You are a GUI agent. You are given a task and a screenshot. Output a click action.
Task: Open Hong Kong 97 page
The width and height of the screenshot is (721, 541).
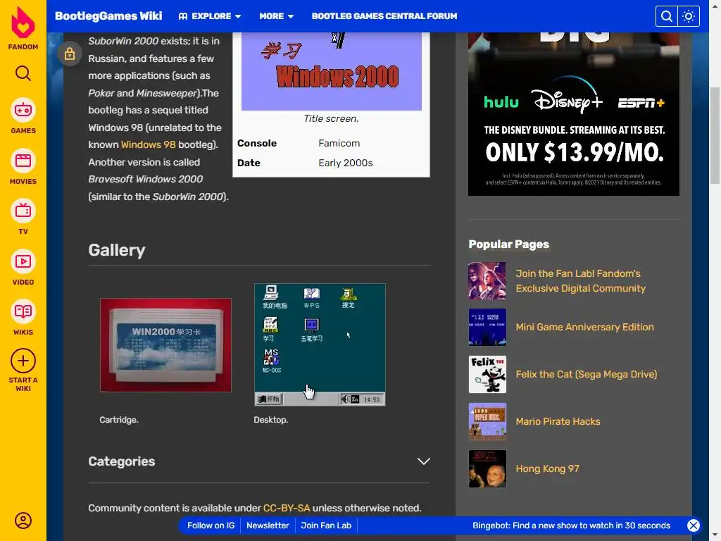click(x=547, y=468)
